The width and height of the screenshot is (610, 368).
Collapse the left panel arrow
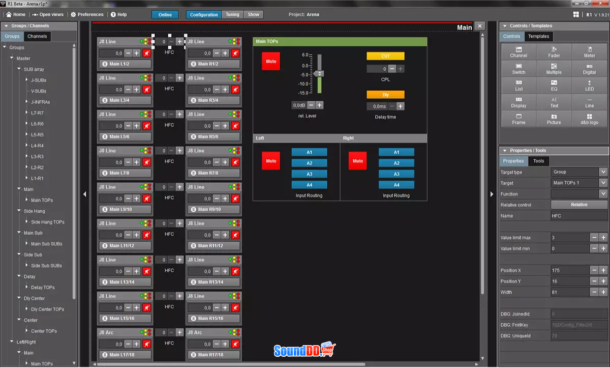[x=84, y=194]
